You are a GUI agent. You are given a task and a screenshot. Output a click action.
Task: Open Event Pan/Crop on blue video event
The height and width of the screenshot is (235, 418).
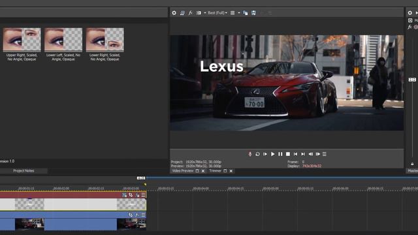click(131, 215)
